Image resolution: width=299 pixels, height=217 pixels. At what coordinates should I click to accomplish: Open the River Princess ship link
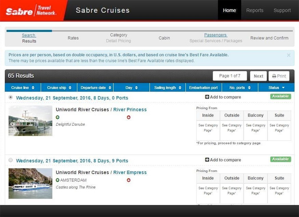130,110
